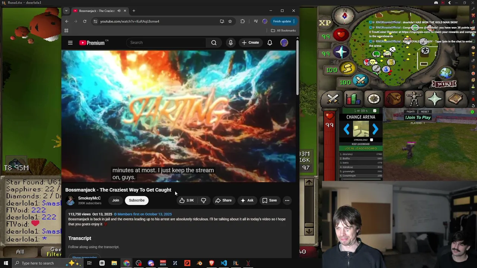
Task: Subscribe to SmokeyMcC
Action: (x=137, y=200)
